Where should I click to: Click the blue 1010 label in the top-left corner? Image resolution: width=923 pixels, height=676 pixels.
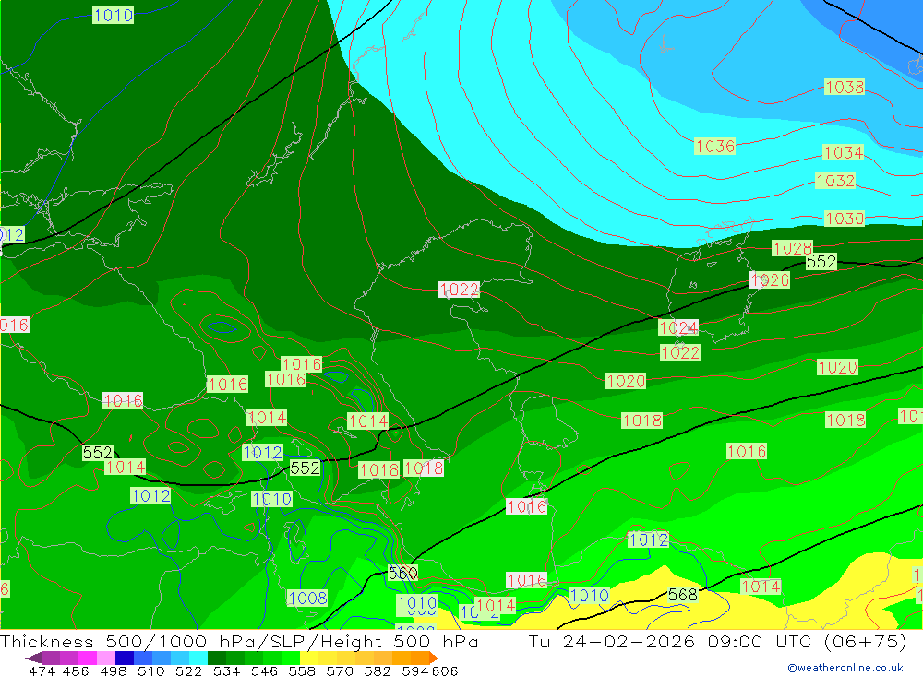(113, 16)
